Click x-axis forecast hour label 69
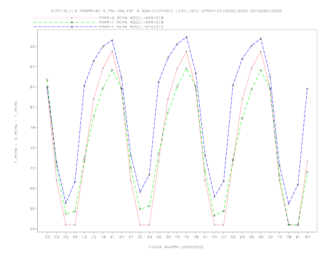This screenshot has width=335, height=258. point(261,237)
